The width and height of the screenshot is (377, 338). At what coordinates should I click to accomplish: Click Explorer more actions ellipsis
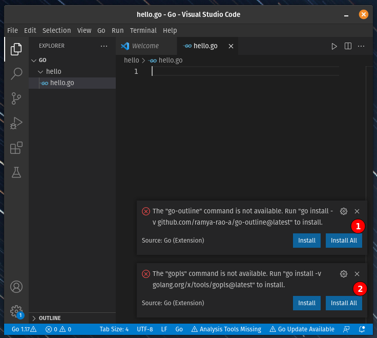pos(104,46)
